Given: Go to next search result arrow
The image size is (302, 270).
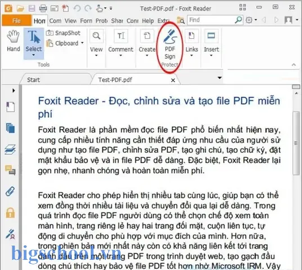Looking at the screenshot, I should click(x=276, y=20).
